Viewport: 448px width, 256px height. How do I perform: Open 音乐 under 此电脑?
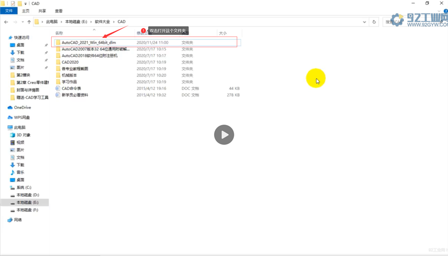(x=20, y=172)
